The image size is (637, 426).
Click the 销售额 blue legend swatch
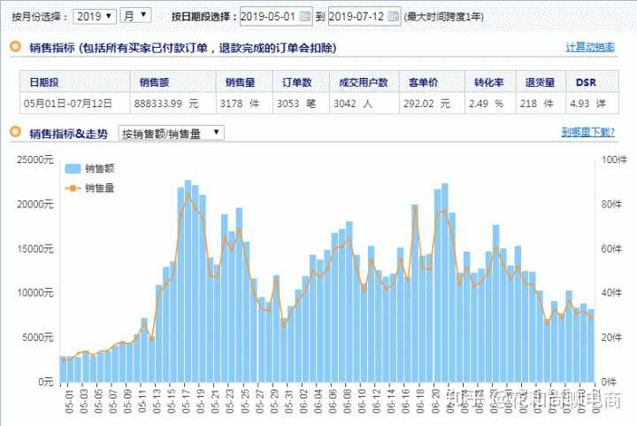coord(73,168)
